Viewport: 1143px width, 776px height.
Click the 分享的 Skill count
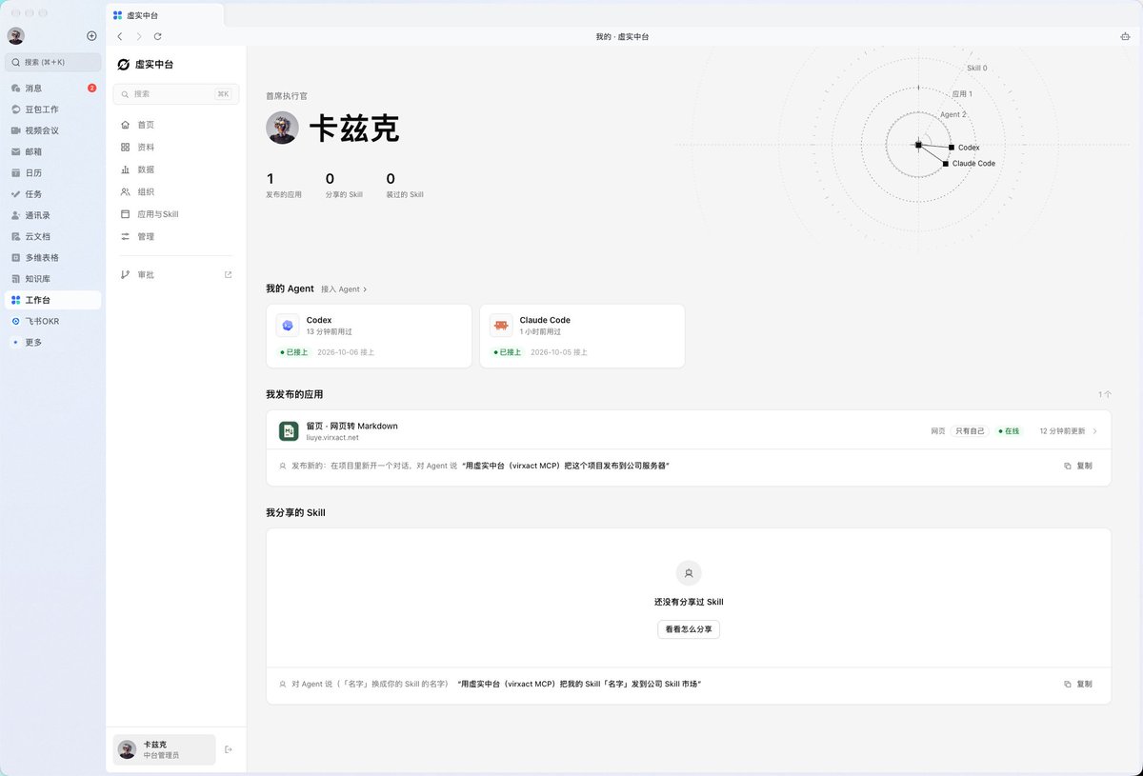(x=344, y=186)
